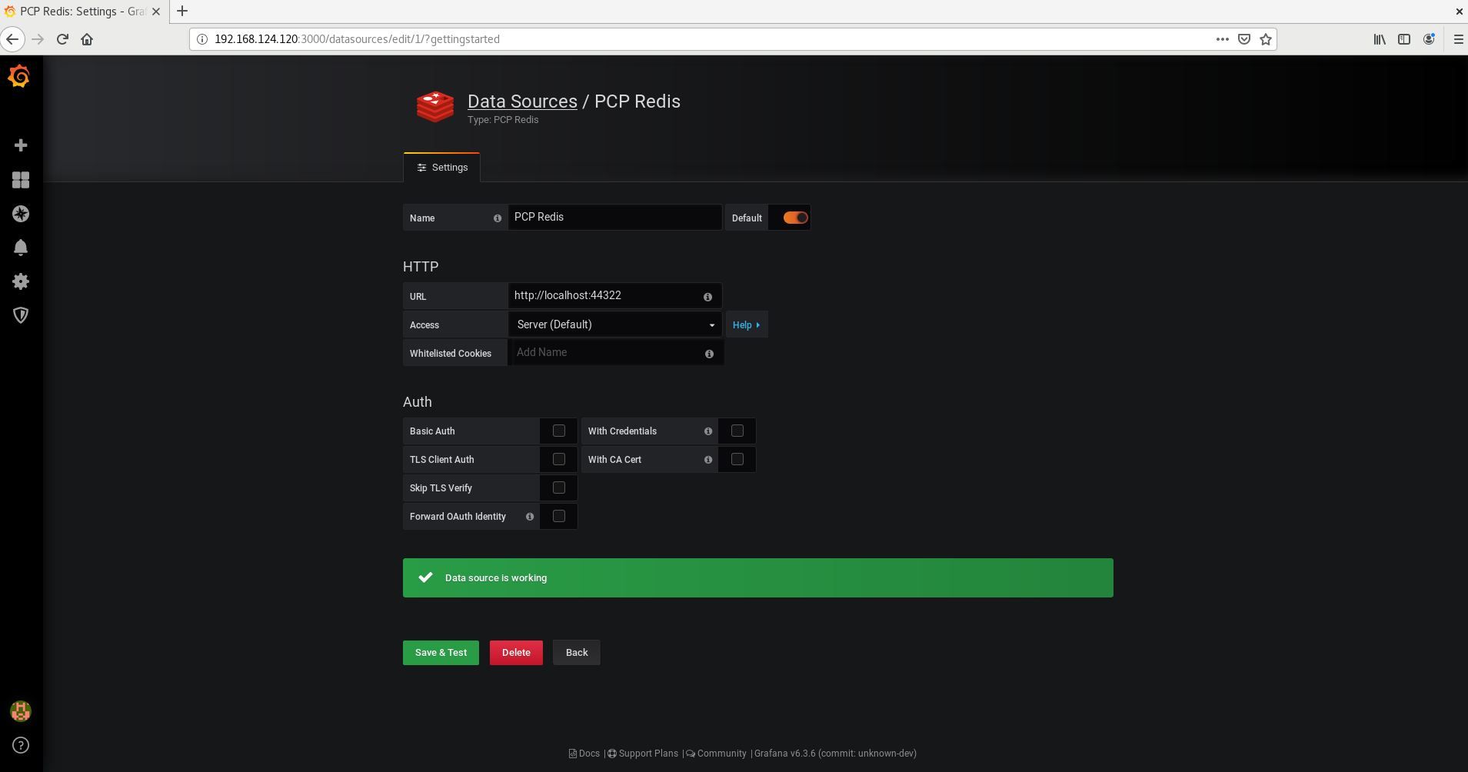
Task: Go to the browser home page icon
Action: click(87, 39)
